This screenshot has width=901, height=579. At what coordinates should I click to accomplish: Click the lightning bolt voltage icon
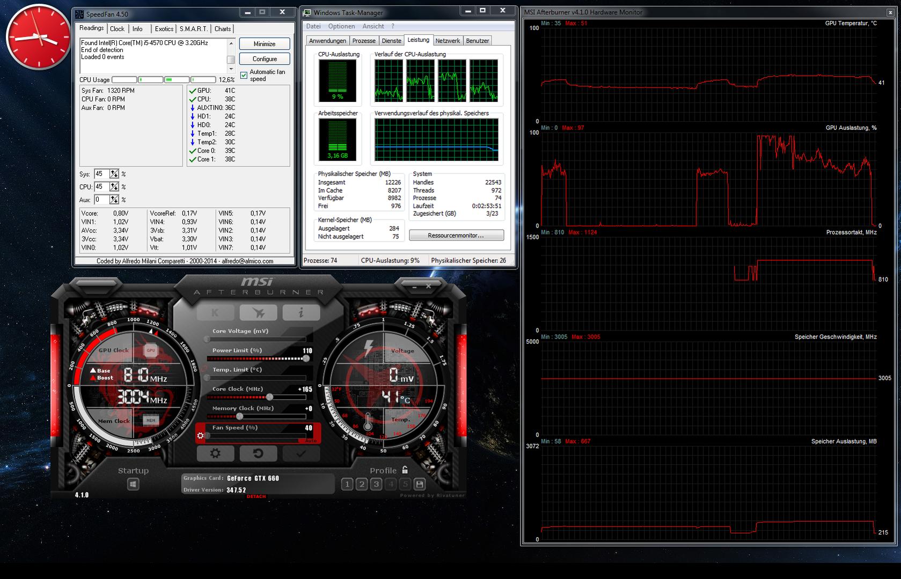click(369, 348)
